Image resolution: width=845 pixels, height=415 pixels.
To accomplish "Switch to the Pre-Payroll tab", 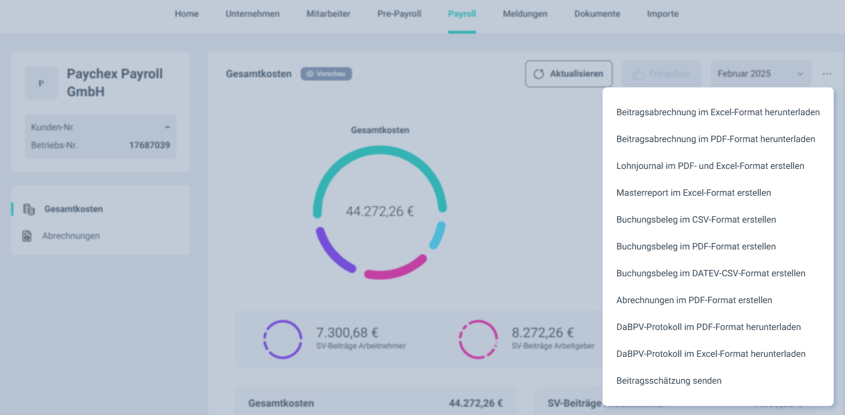I will pos(399,14).
